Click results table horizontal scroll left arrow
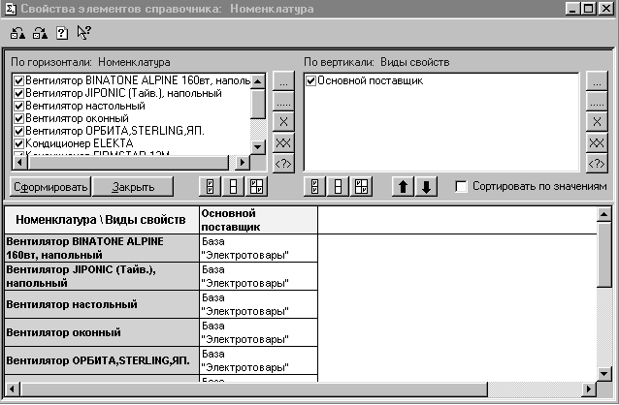Viewport: 619px width, 405px height. (12, 389)
